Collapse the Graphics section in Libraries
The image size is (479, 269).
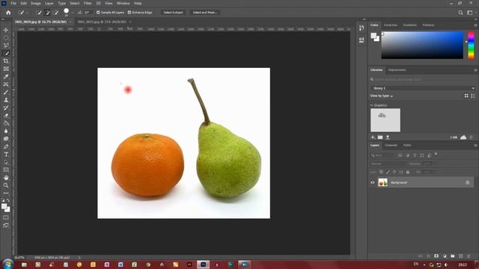(x=372, y=105)
